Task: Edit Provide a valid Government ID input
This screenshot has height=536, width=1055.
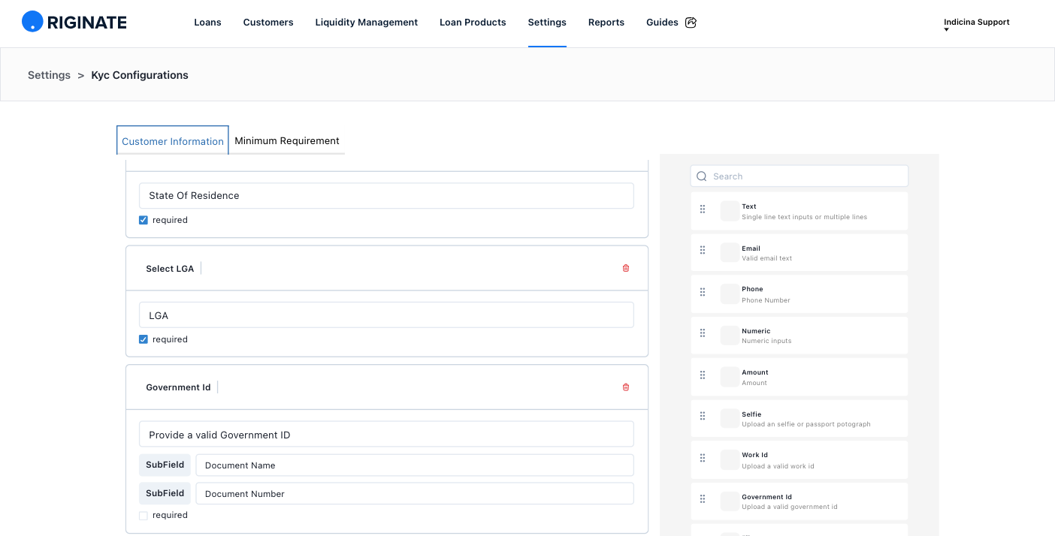Action: pyautogui.click(x=386, y=435)
